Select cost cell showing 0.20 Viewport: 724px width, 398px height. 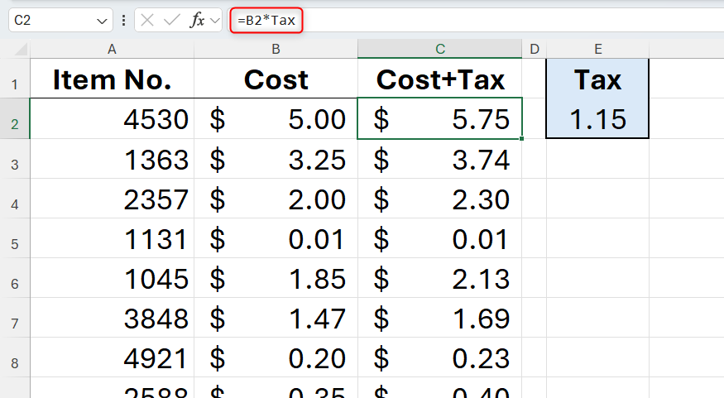pos(276,357)
